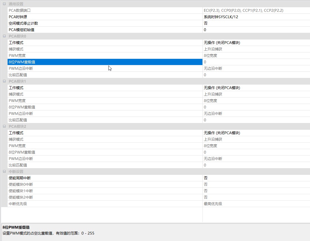Collapse the PCA模块2 group
This screenshot has height=241, width=310.
pyautogui.click(x=4, y=126)
